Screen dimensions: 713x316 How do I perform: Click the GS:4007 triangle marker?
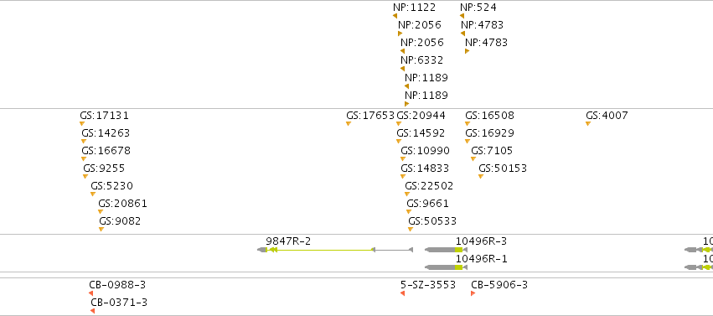pyautogui.click(x=588, y=124)
